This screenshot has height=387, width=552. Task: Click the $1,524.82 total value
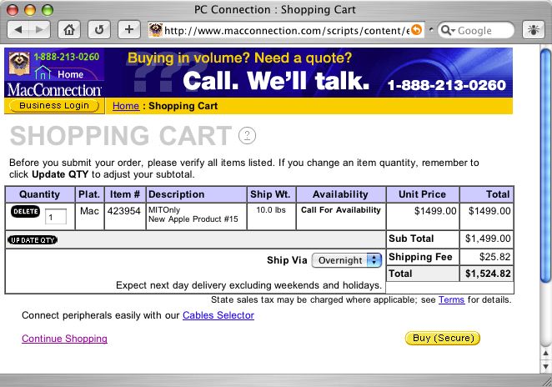pyautogui.click(x=488, y=274)
